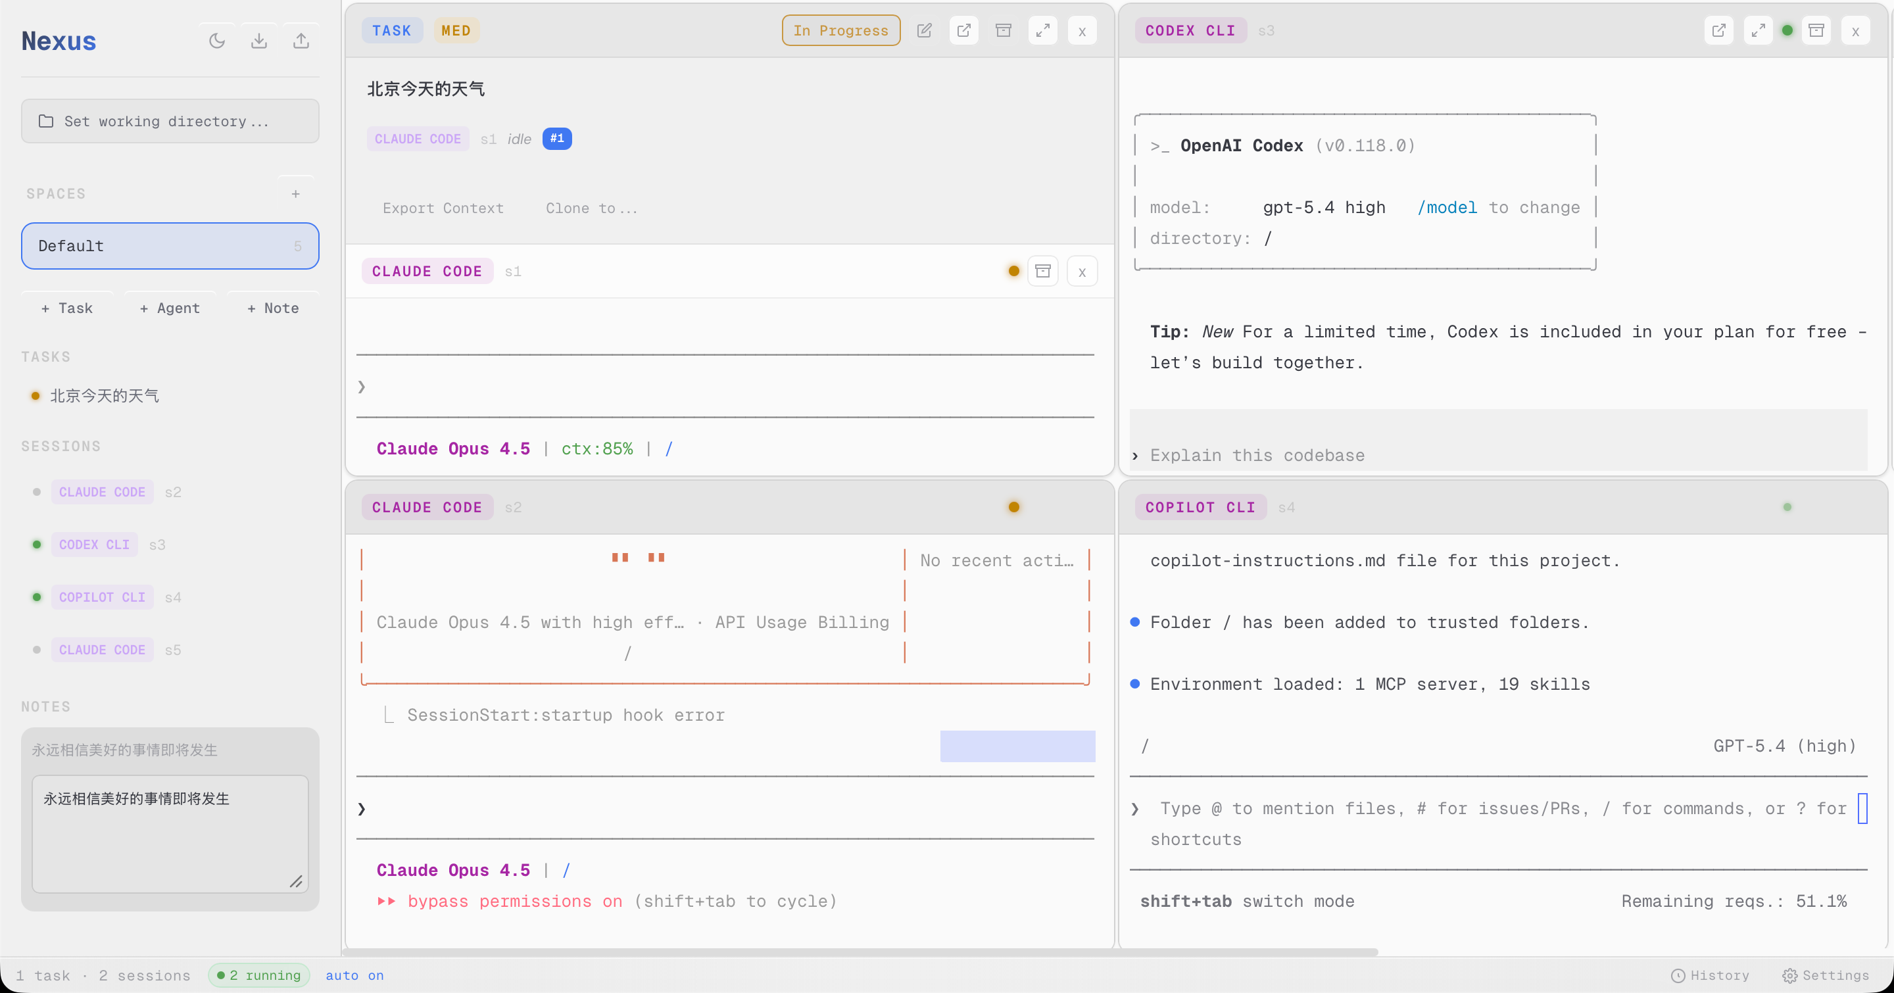Screen dimensions: 1894x993
Task: Open the In Progress status dropdown
Action: tap(840, 30)
